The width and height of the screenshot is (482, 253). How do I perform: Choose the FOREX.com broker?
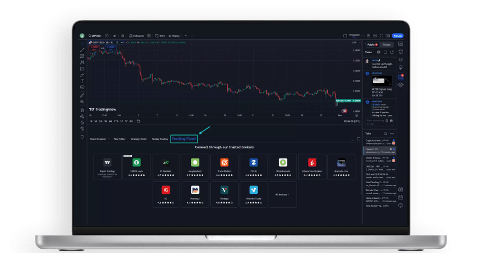[137, 167]
